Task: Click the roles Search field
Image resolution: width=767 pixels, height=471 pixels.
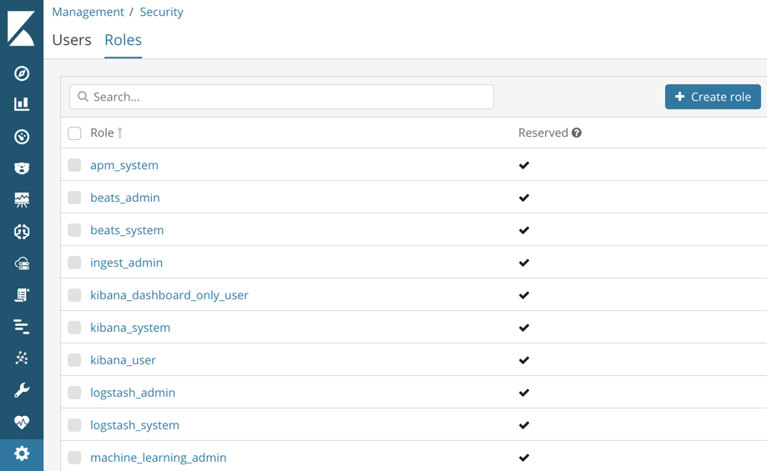Action: point(282,97)
